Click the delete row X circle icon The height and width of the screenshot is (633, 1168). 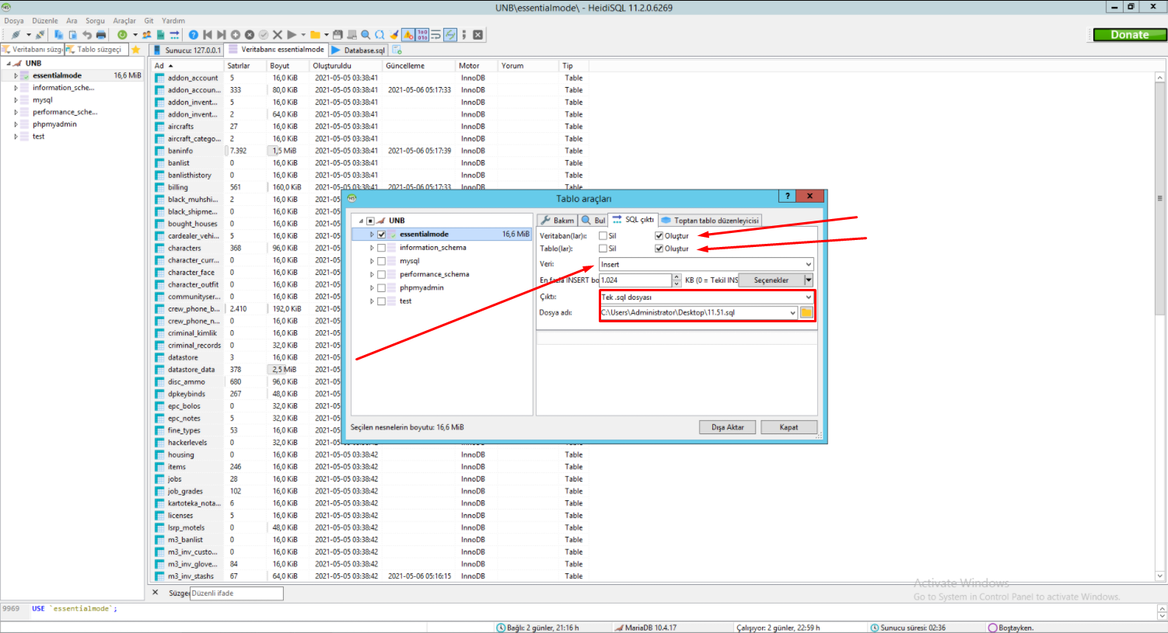pyautogui.click(x=250, y=35)
